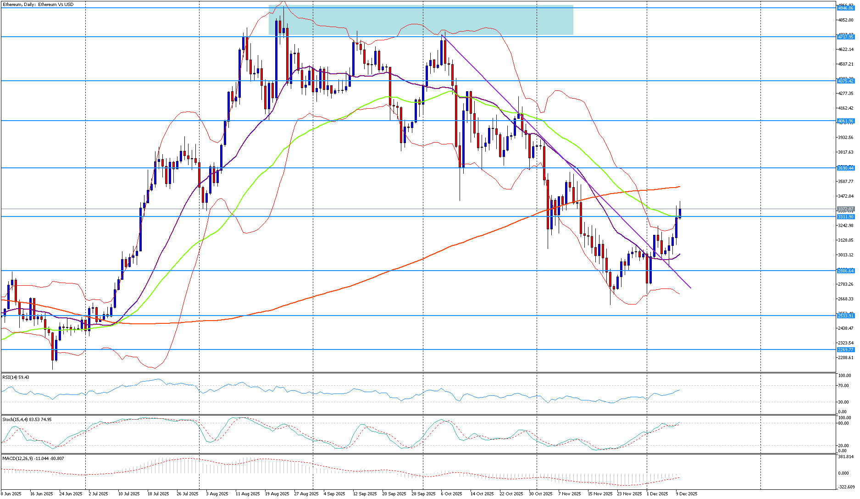860x499 pixels.
Task: Click the '11 Aug 2025' date label
Action: coord(247,494)
